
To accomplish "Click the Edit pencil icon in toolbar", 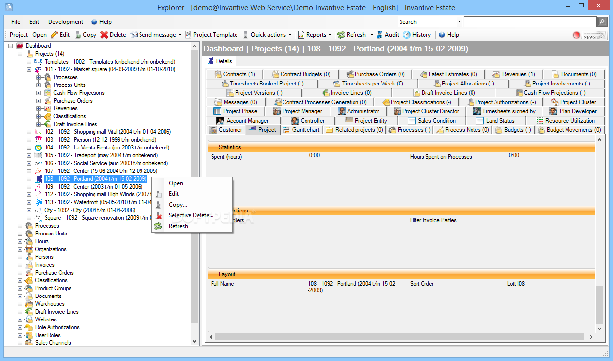I will tap(54, 35).
